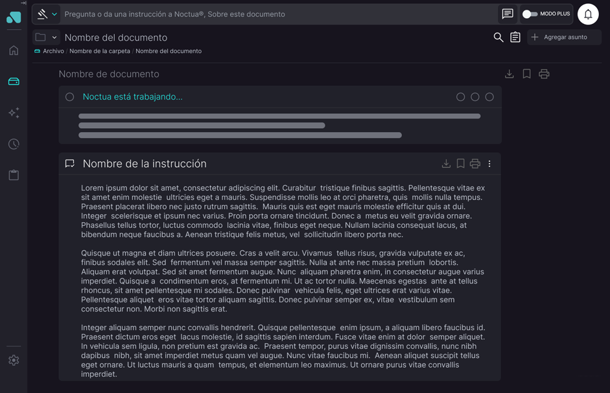Open the AI sparkles tool in the sidebar
Image resolution: width=610 pixels, height=393 pixels.
pos(14,113)
